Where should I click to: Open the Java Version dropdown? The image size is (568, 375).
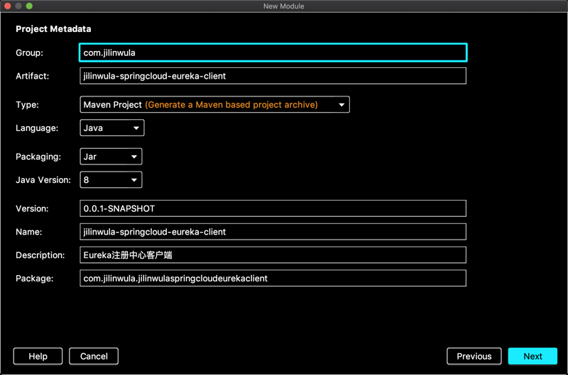click(x=111, y=180)
